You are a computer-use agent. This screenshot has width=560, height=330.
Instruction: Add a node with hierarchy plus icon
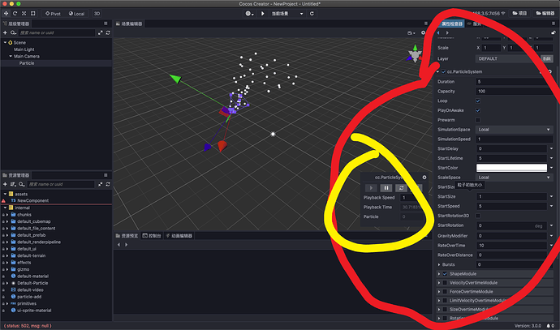click(x=5, y=32)
